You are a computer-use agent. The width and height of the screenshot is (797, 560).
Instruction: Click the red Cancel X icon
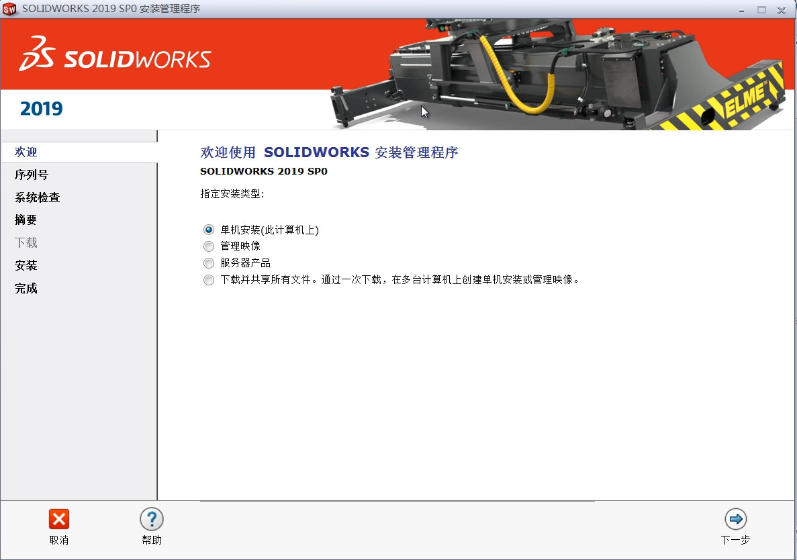59,519
